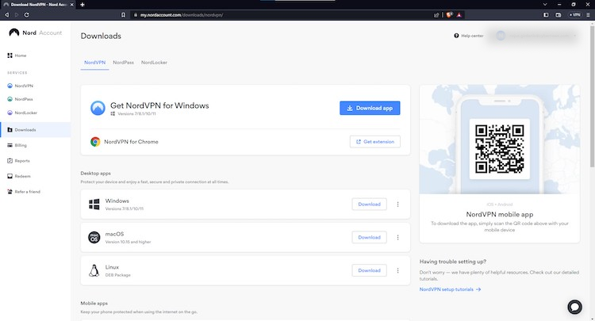Open more options for macOS row
The height and width of the screenshot is (321, 595).
point(397,237)
